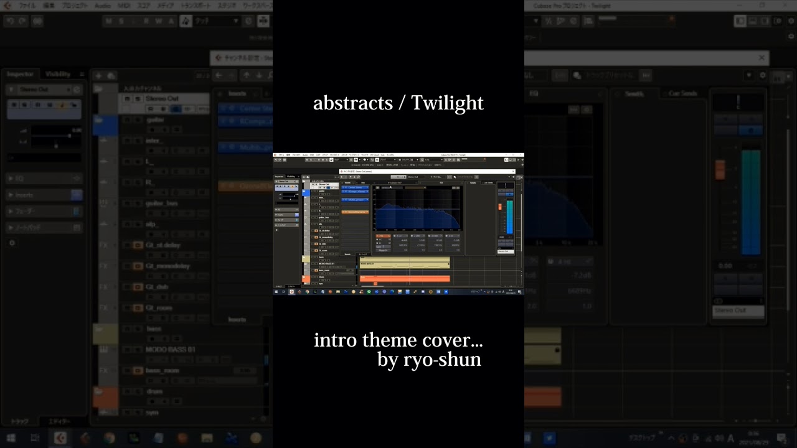Click the orange FX icon of Gt_st.delay track
The height and width of the screenshot is (448, 797).
tap(138, 245)
